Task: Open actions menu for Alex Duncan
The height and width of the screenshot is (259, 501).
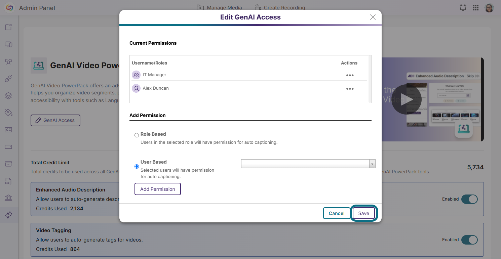Action: pyautogui.click(x=350, y=89)
